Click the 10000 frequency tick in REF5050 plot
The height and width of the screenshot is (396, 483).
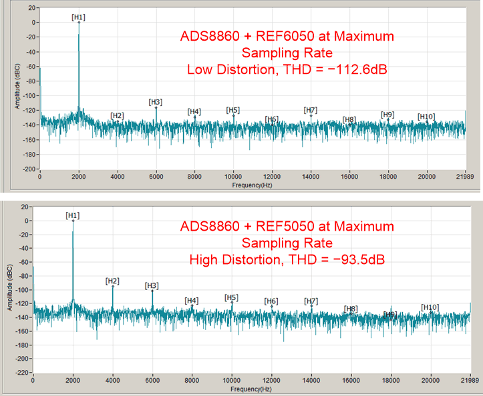(232, 380)
